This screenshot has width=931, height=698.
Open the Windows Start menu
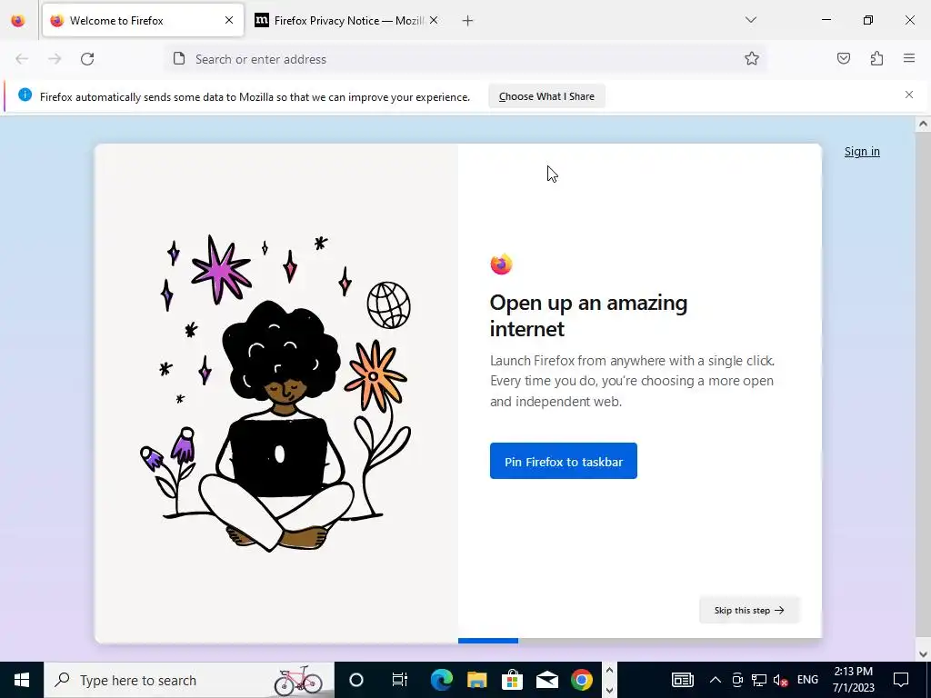point(22,680)
